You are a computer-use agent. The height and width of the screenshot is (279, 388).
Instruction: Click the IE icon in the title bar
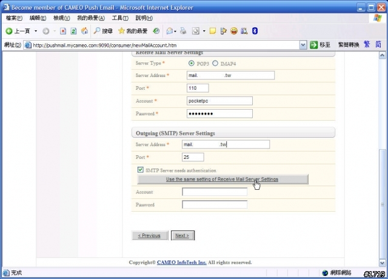(x=6, y=7)
